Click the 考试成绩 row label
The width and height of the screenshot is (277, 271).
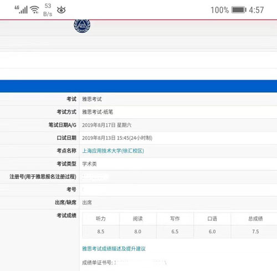tap(66, 215)
